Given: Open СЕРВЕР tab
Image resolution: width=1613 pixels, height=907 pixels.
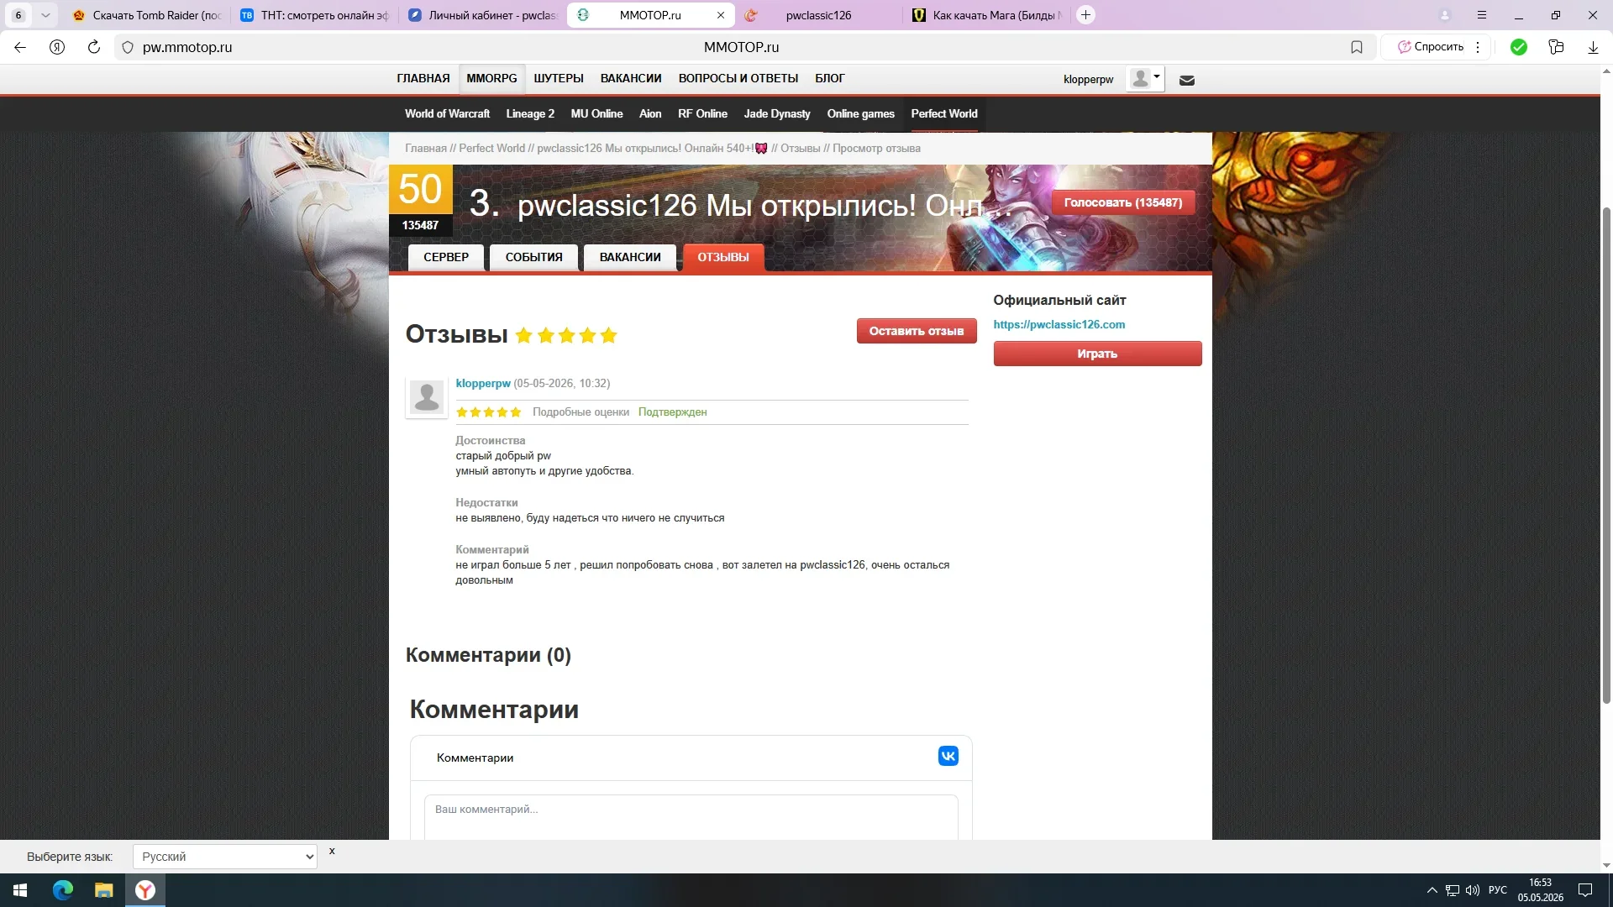Looking at the screenshot, I should (x=446, y=257).
